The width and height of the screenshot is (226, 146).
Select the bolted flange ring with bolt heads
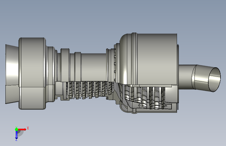[115, 63]
